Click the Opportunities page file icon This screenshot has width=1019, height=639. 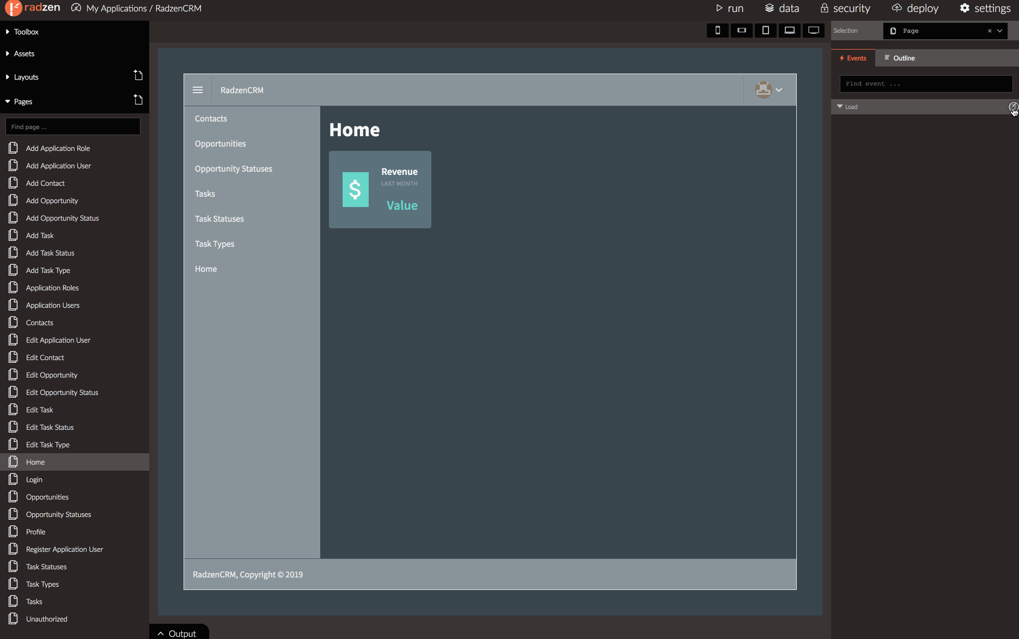pyautogui.click(x=14, y=496)
